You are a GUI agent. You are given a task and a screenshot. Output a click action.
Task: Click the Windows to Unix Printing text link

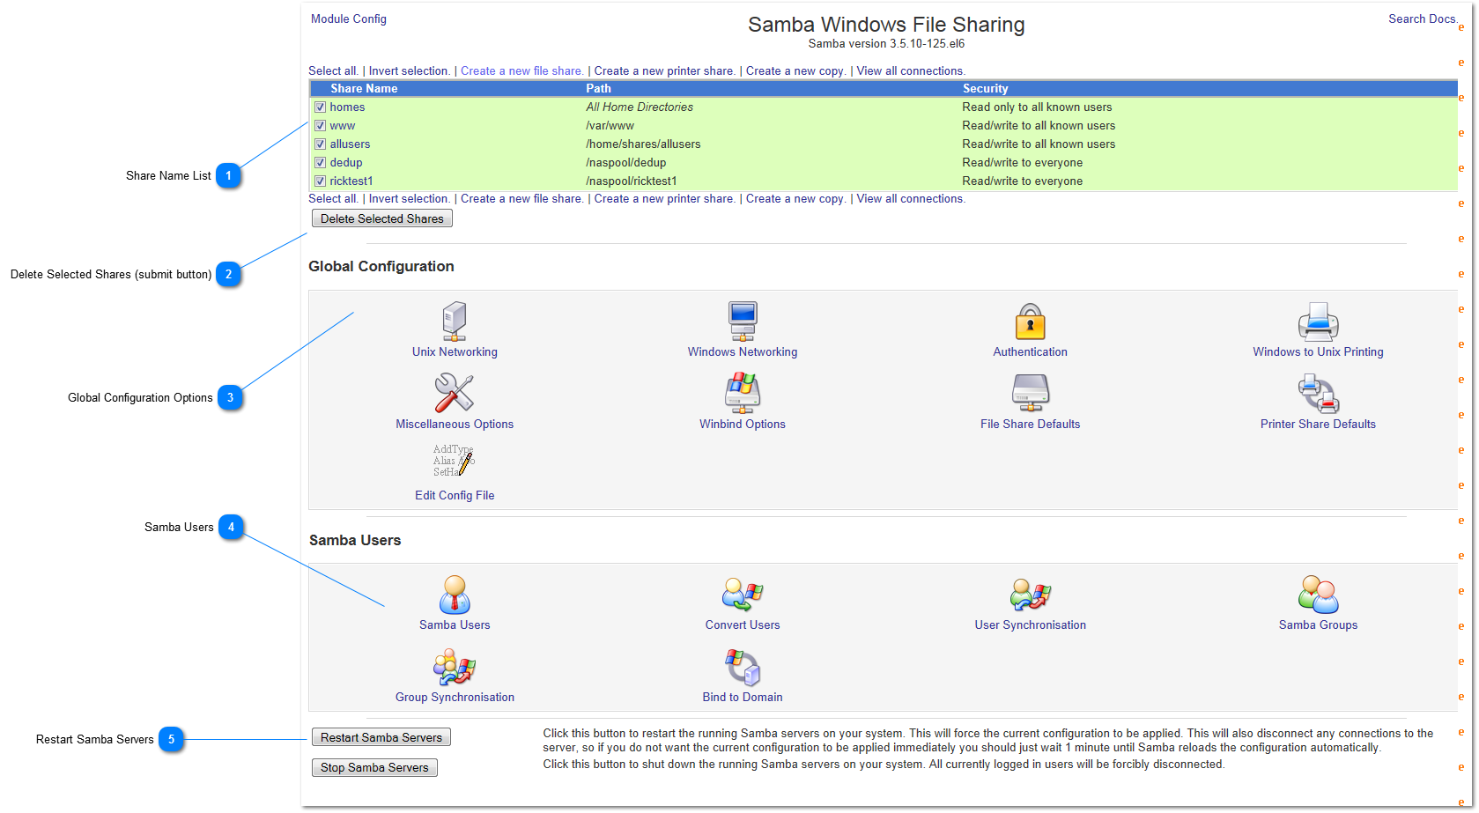1318,351
